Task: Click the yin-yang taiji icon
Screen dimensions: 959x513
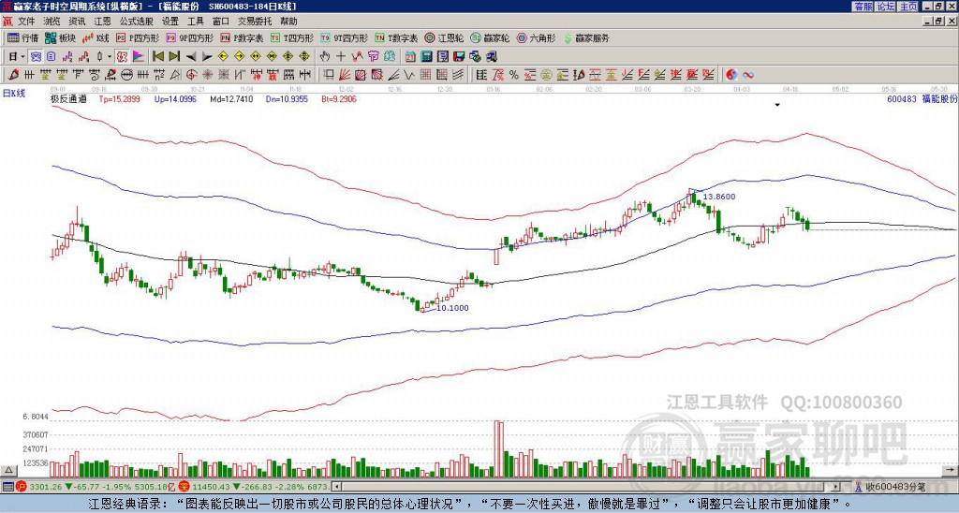Action: click(731, 75)
